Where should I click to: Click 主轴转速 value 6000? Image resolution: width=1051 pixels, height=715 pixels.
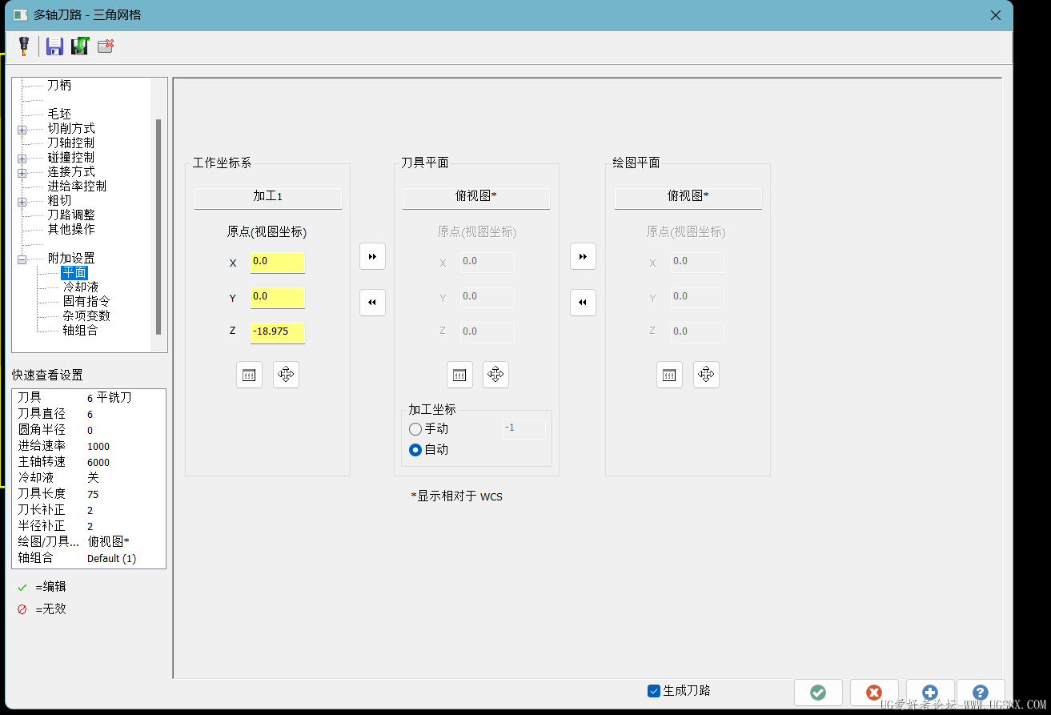98,463
